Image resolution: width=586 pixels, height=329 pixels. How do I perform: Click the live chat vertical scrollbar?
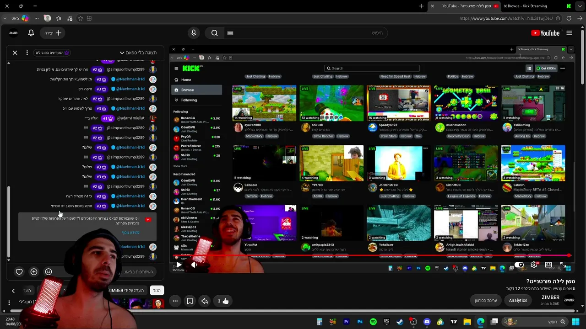click(x=9, y=221)
